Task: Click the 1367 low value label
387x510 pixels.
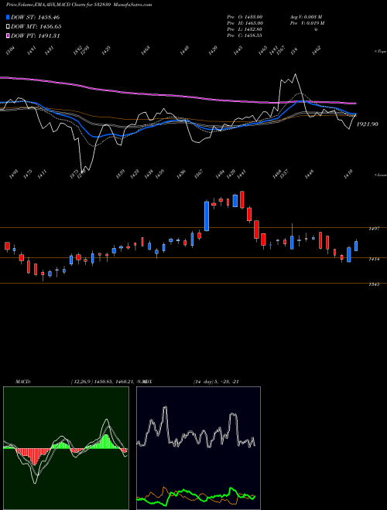Action: [x=198, y=174]
